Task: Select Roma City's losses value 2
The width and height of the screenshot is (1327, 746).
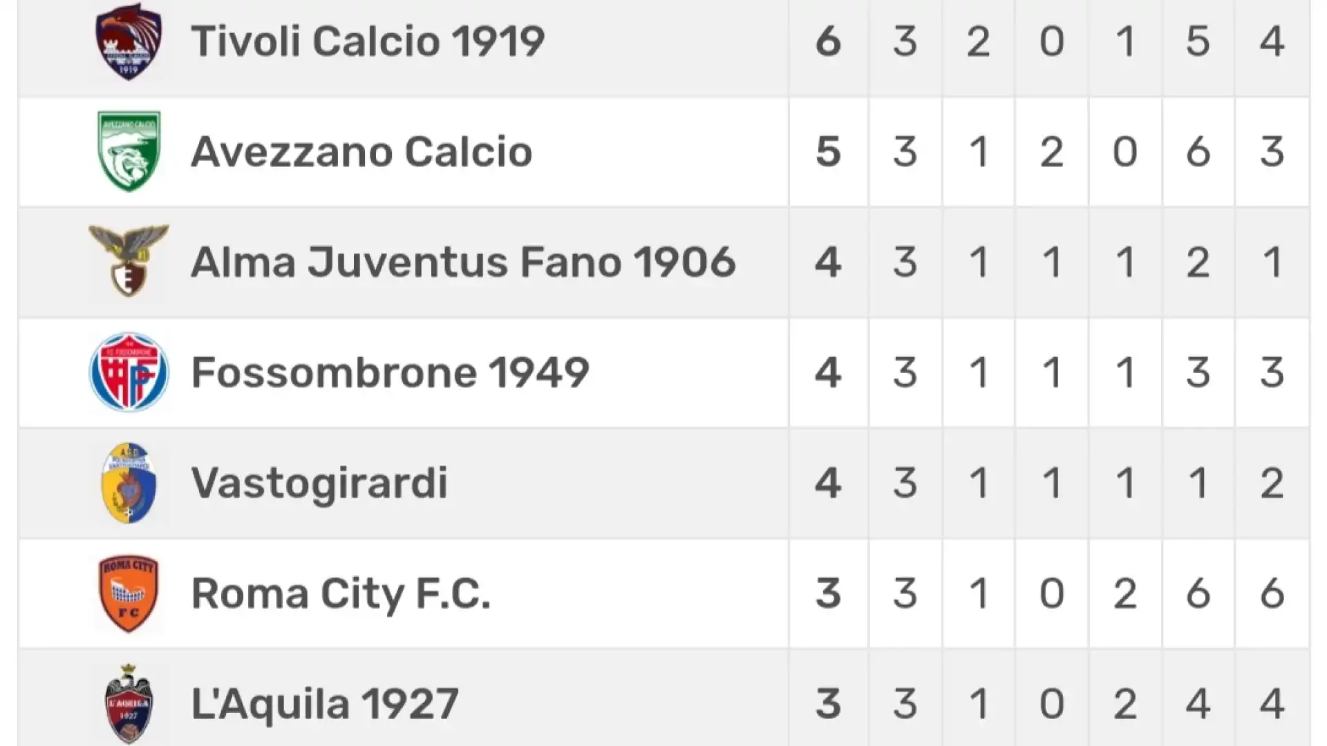Action: (1124, 593)
